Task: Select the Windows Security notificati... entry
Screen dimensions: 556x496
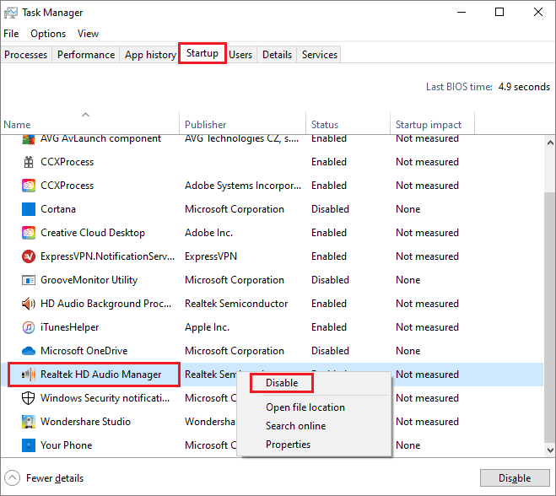Action: [x=105, y=398]
